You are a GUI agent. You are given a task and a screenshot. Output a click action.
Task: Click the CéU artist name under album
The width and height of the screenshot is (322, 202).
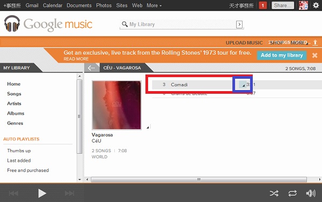[x=96, y=141]
